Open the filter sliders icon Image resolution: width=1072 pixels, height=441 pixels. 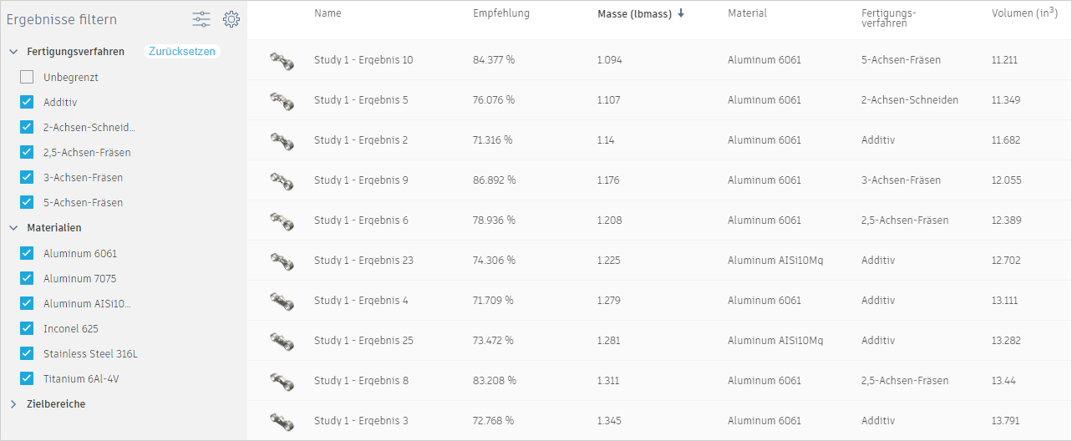click(x=201, y=19)
